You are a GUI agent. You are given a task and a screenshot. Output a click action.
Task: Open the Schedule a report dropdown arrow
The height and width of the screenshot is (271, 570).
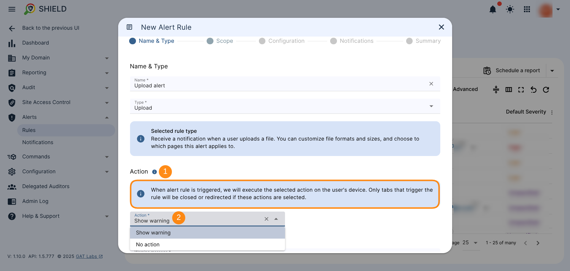tap(552, 71)
